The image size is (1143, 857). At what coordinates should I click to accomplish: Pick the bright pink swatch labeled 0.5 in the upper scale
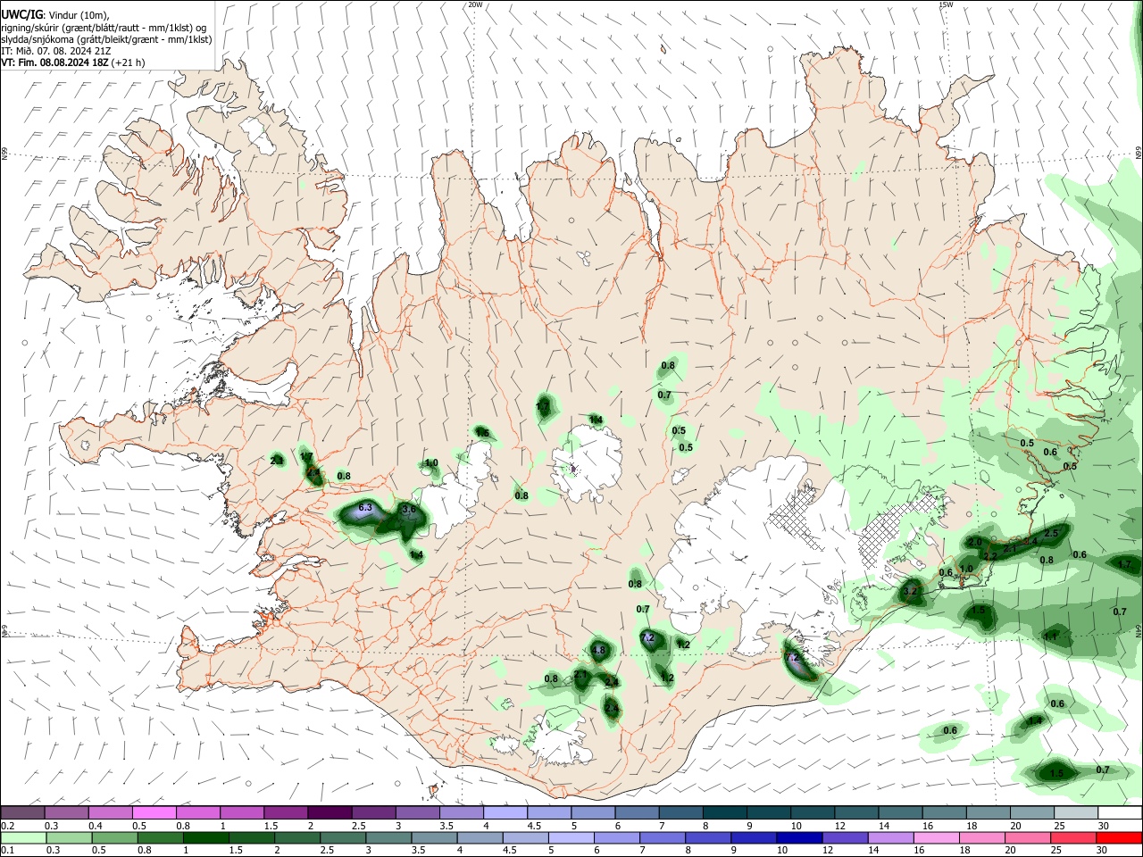point(154,812)
